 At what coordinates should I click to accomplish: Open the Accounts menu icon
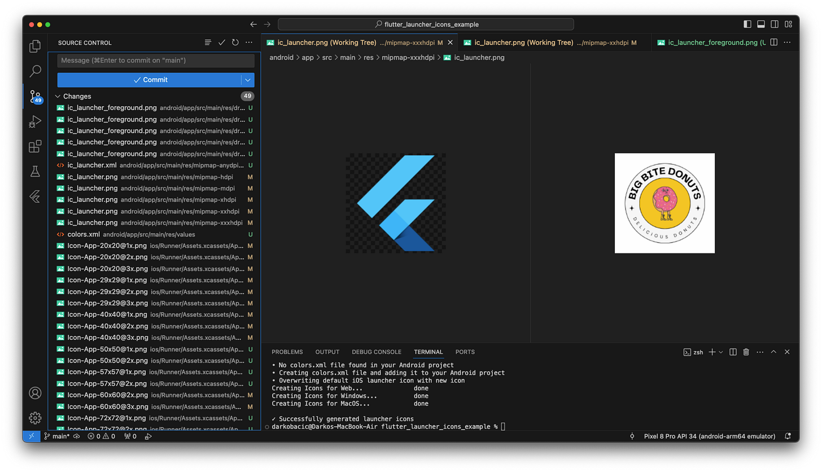coord(35,393)
